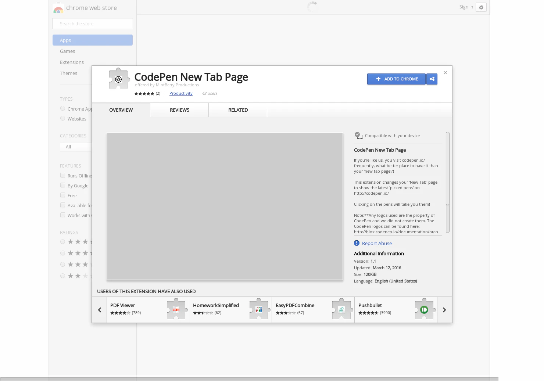
Task: Click the CodePen New Tab Page puzzle icon
Action: 119,78
